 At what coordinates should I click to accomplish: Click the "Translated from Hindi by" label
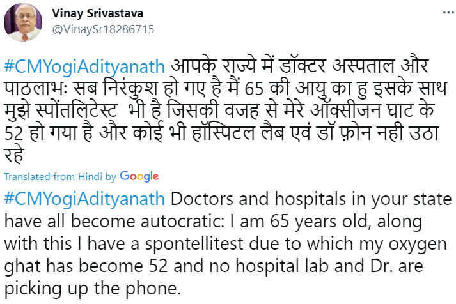click(x=60, y=177)
